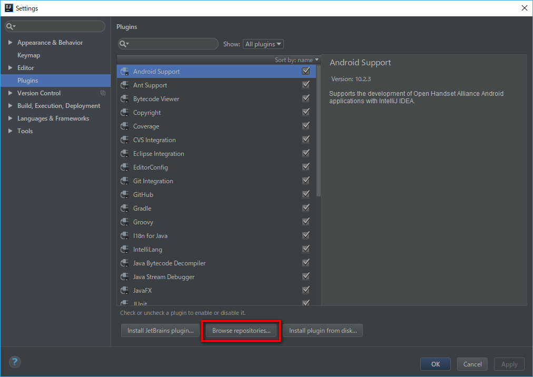Open the Sort by name dropdown
Image resolution: width=533 pixels, height=377 pixels.
(x=297, y=60)
